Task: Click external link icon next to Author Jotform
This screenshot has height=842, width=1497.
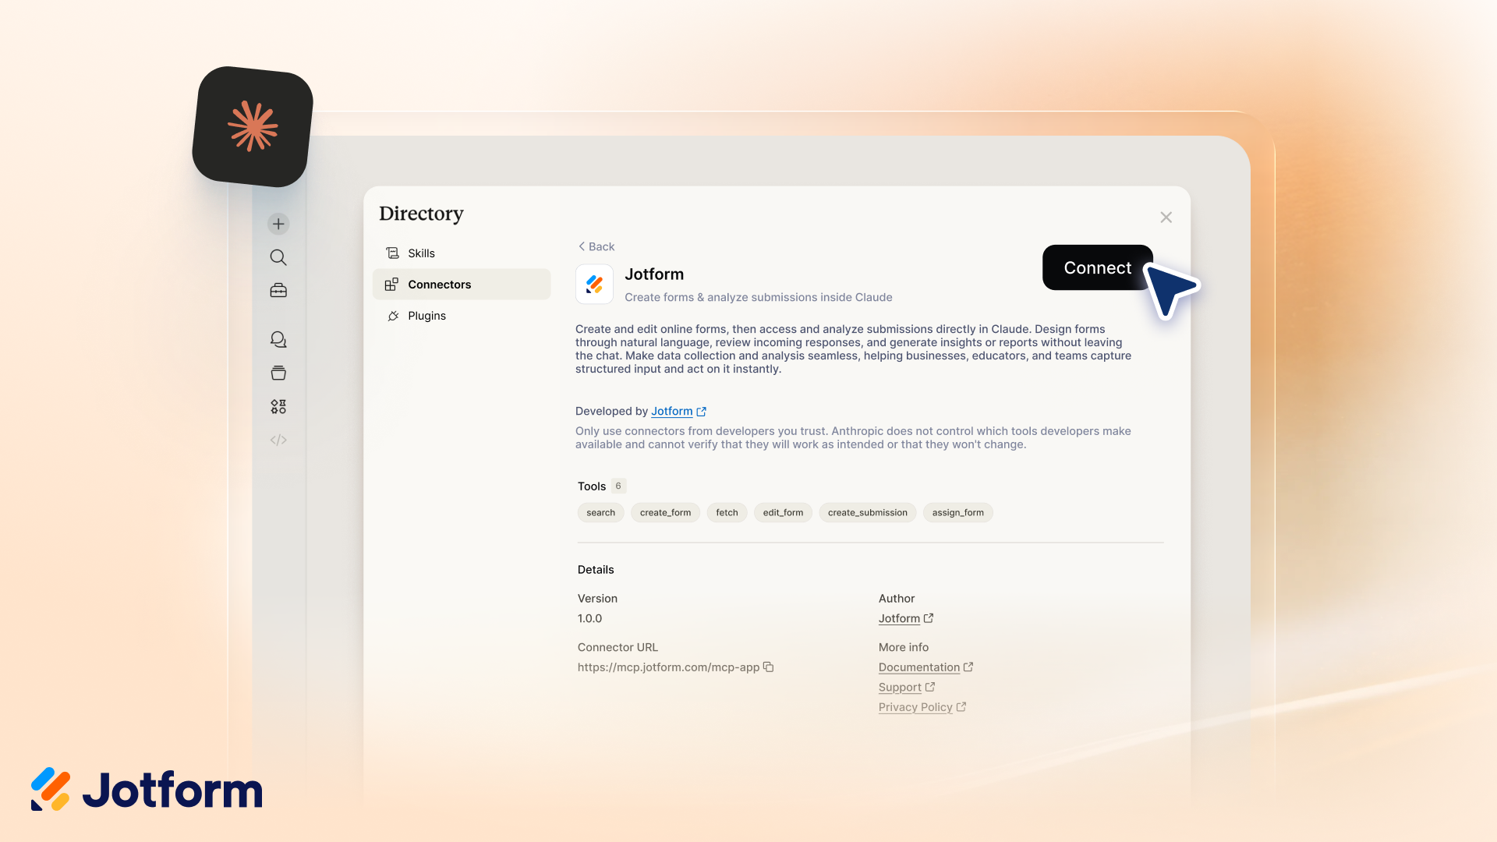Action: [x=929, y=618]
